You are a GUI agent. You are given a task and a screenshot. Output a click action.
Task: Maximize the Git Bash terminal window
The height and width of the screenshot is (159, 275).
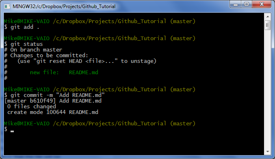tap(247, 4)
